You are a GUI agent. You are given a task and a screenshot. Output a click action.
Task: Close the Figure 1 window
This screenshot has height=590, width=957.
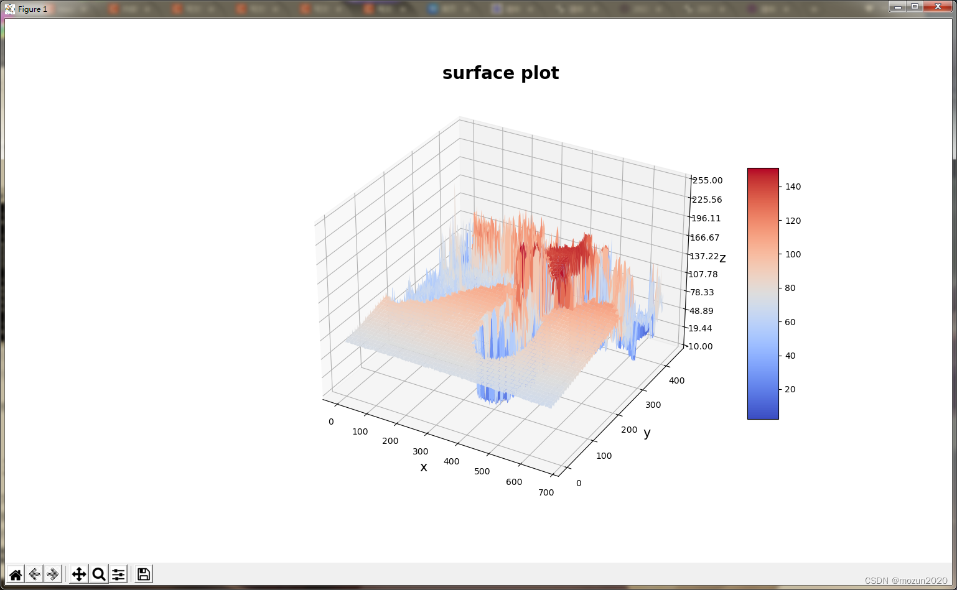tap(938, 7)
